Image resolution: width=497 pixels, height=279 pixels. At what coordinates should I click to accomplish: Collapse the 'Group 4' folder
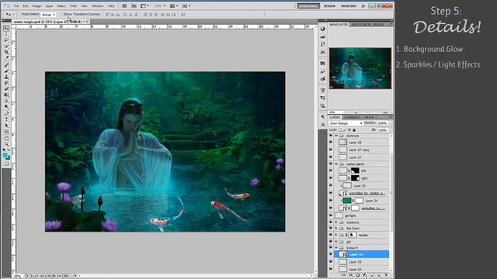click(x=336, y=248)
